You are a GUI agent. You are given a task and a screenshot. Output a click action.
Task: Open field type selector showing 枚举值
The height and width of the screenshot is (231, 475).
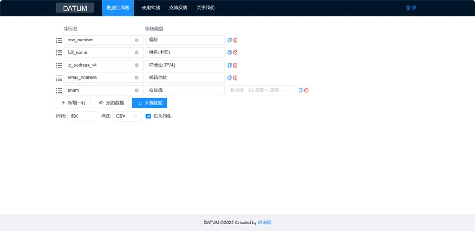(185, 91)
